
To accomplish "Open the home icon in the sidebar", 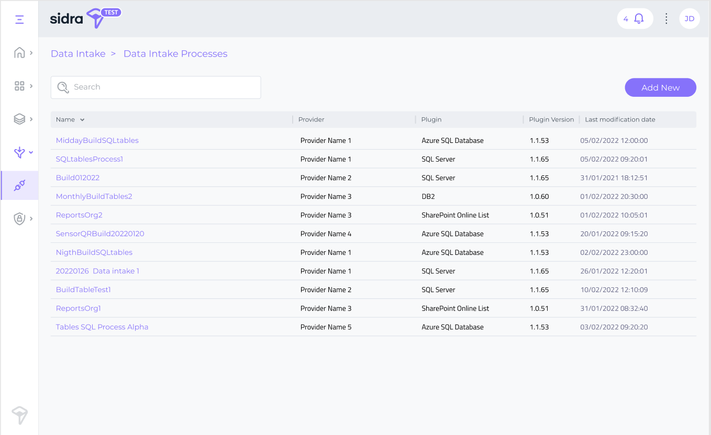I will pyautogui.click(x=19, y=53).
